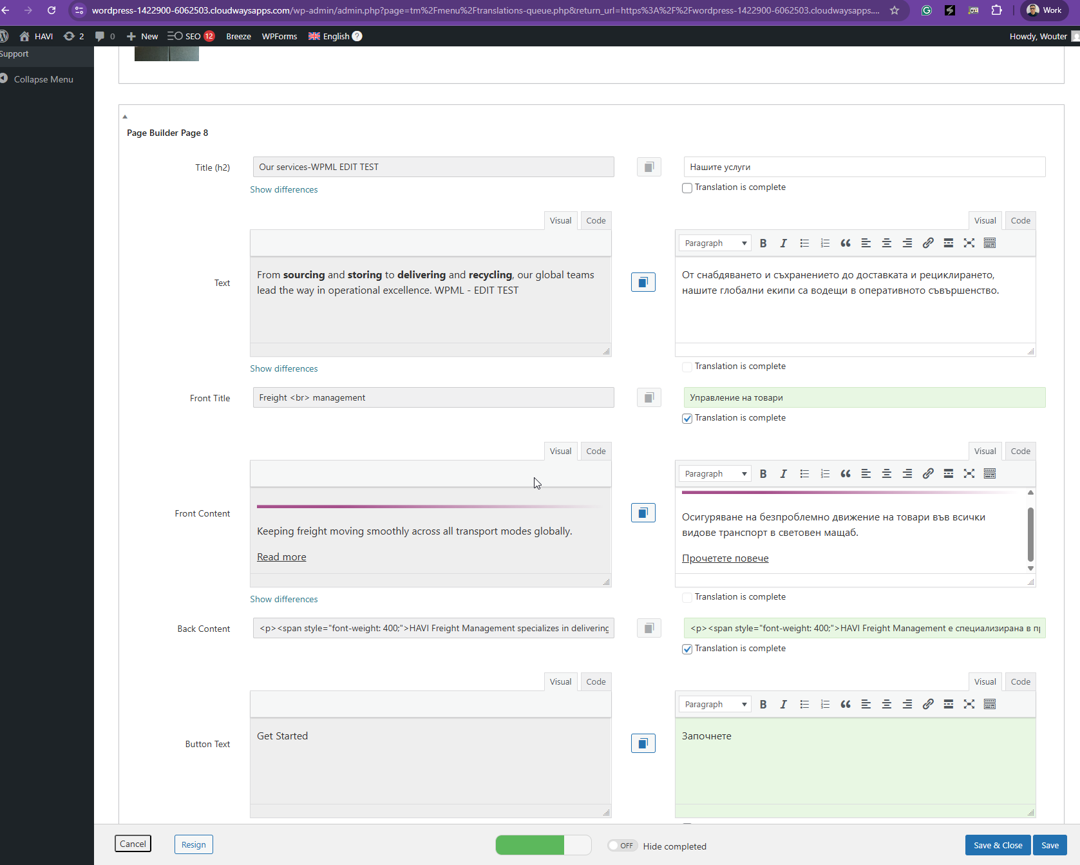Toggle toolbar in Text translation editor
This screenshot has width=1080, height=865.
click(x=990, y=243)
